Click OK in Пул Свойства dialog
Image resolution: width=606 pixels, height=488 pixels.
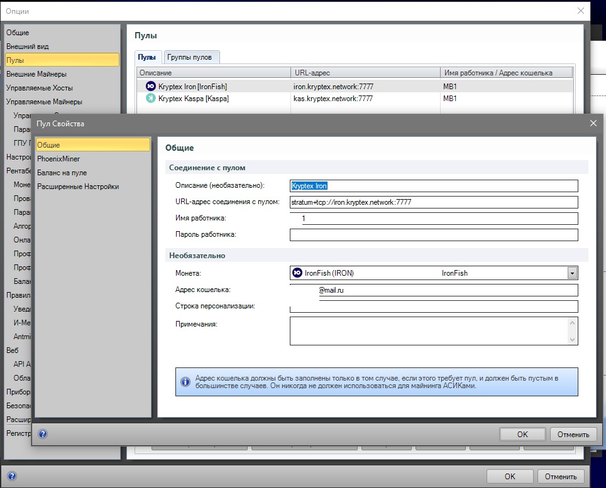pyautogui.click(x=522, y=435)
